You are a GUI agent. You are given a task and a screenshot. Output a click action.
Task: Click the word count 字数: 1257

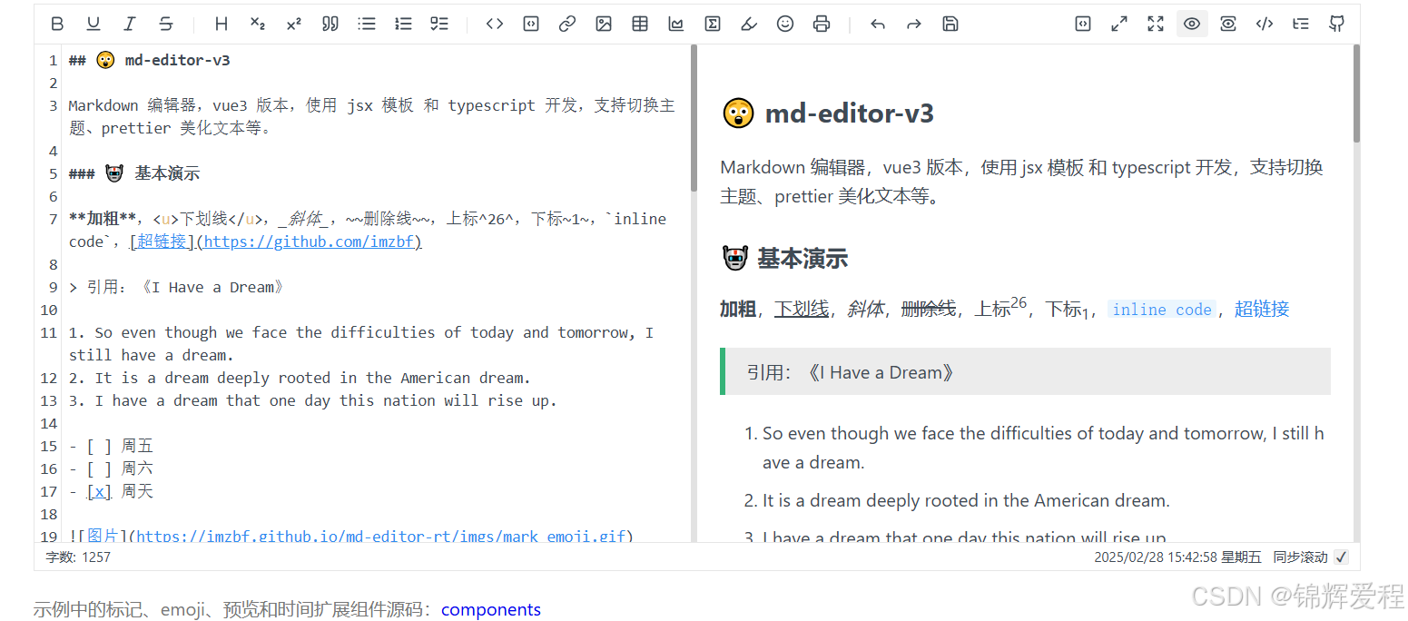pos(78,557)
